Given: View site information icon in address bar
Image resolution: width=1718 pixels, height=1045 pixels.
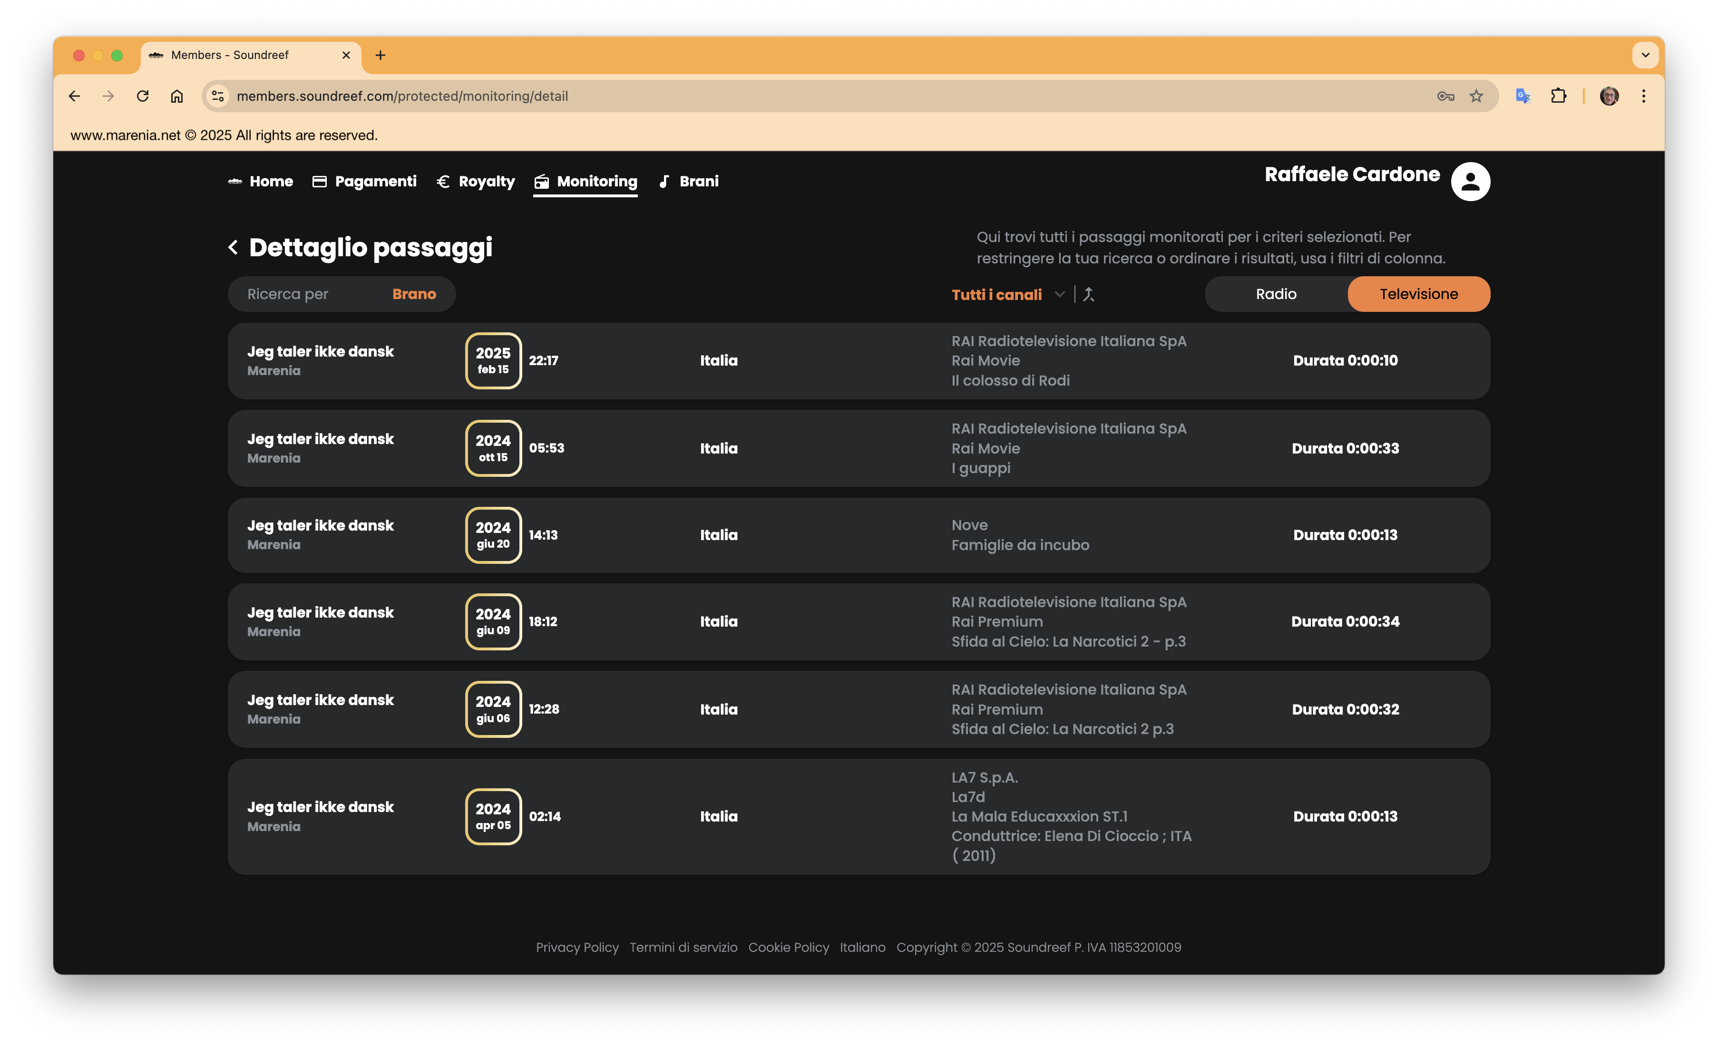Looking at the screenshot, I should point(218,96).
